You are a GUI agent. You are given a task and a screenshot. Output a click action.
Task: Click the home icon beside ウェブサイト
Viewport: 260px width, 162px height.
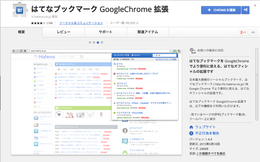(x=191, y=127)
